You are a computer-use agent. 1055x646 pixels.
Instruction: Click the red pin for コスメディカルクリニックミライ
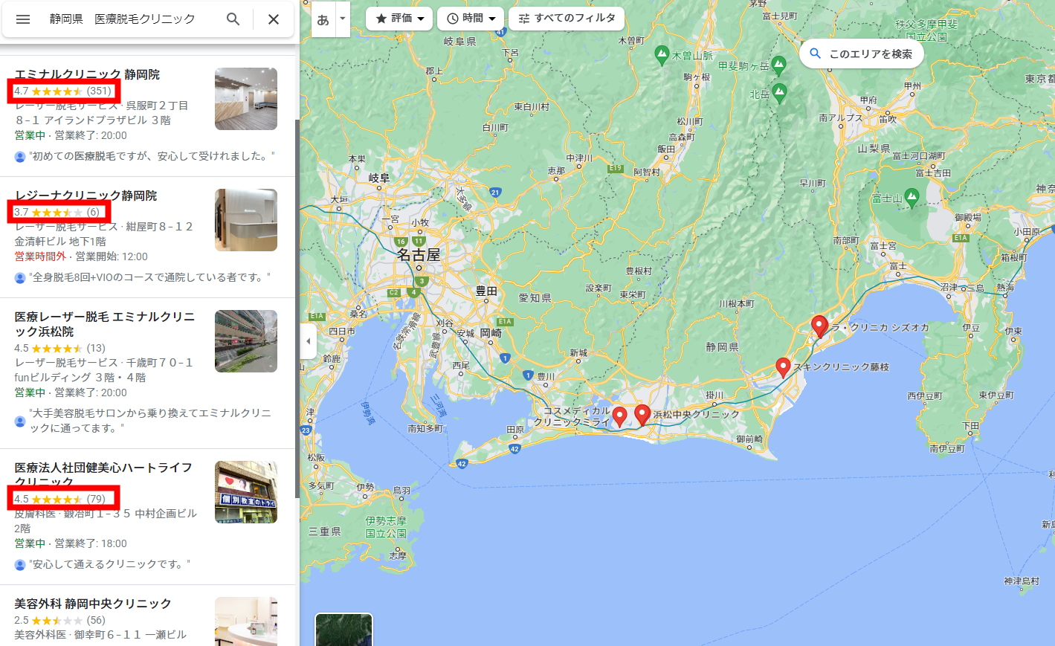tap(620, 416)
